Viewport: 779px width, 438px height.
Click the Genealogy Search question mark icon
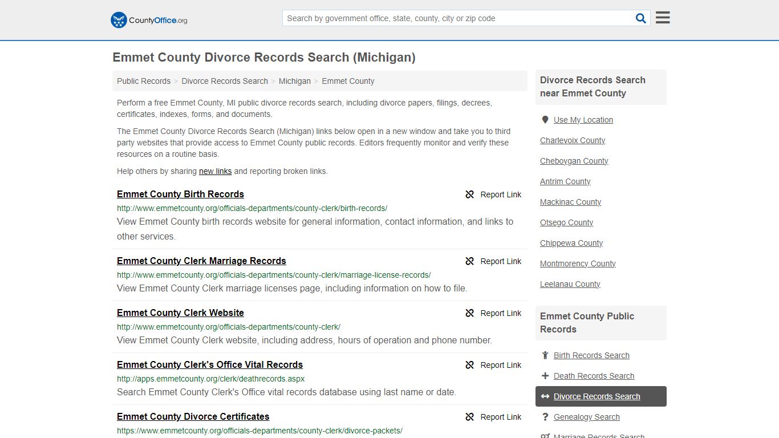tap(545, 417)
